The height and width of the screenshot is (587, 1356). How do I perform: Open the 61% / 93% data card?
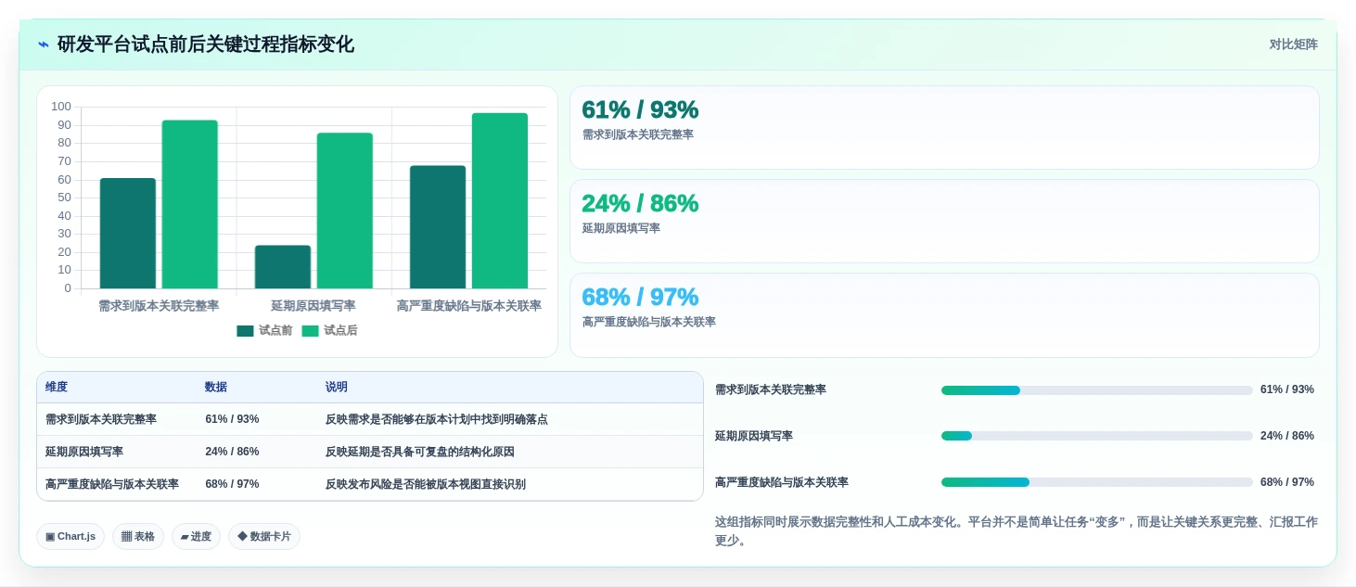[x=944, y=128]
